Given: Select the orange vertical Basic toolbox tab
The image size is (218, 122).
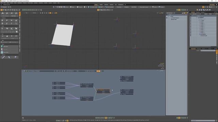Looking at the screenshot, I should pos(20,14).
